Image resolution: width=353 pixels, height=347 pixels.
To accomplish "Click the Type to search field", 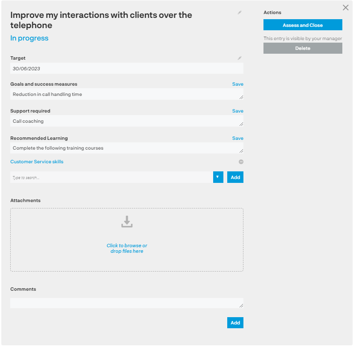I will pyautogui.click(x=111, y=177).
